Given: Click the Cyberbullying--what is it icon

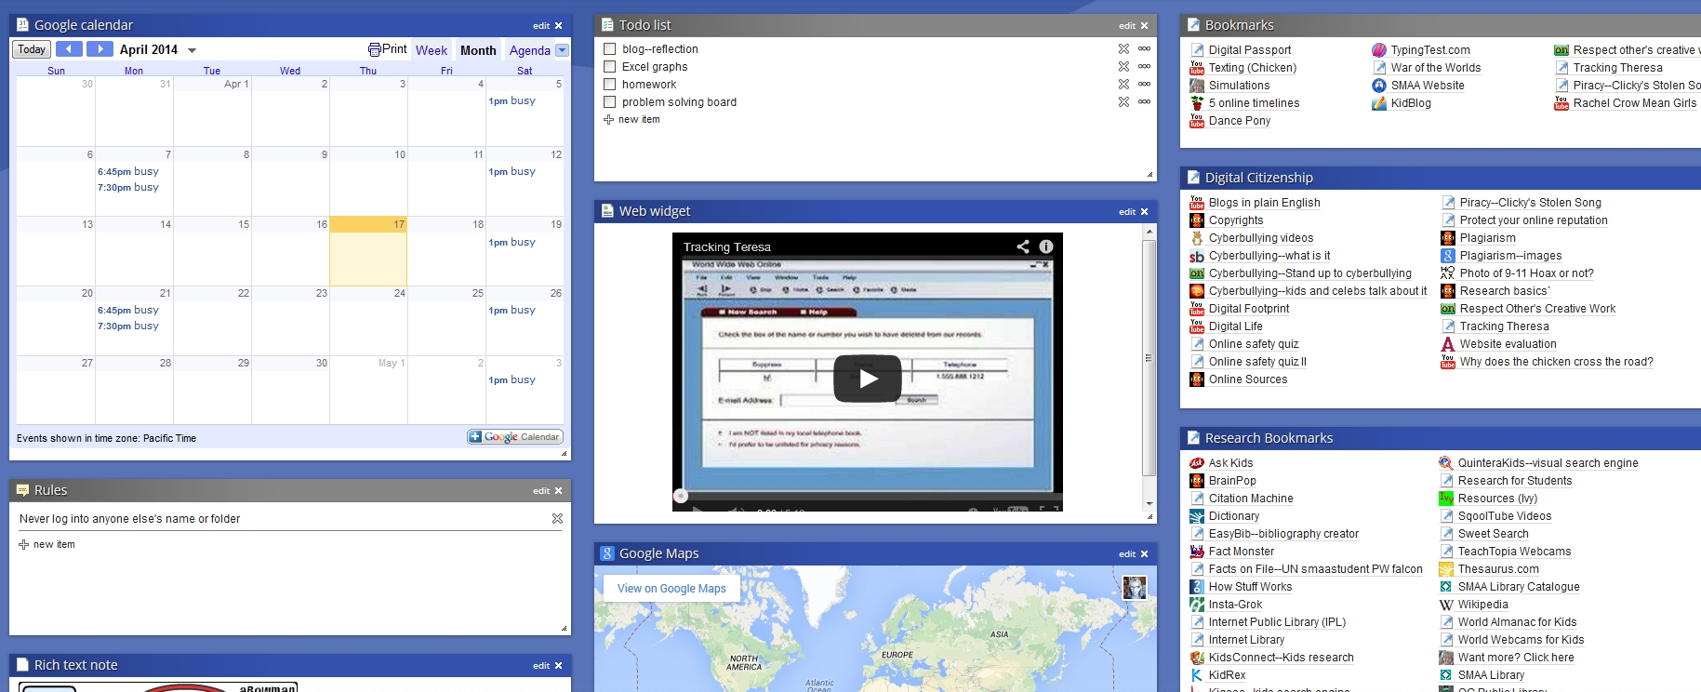Looking at the screenshot, I should (x=1197, y=256).
